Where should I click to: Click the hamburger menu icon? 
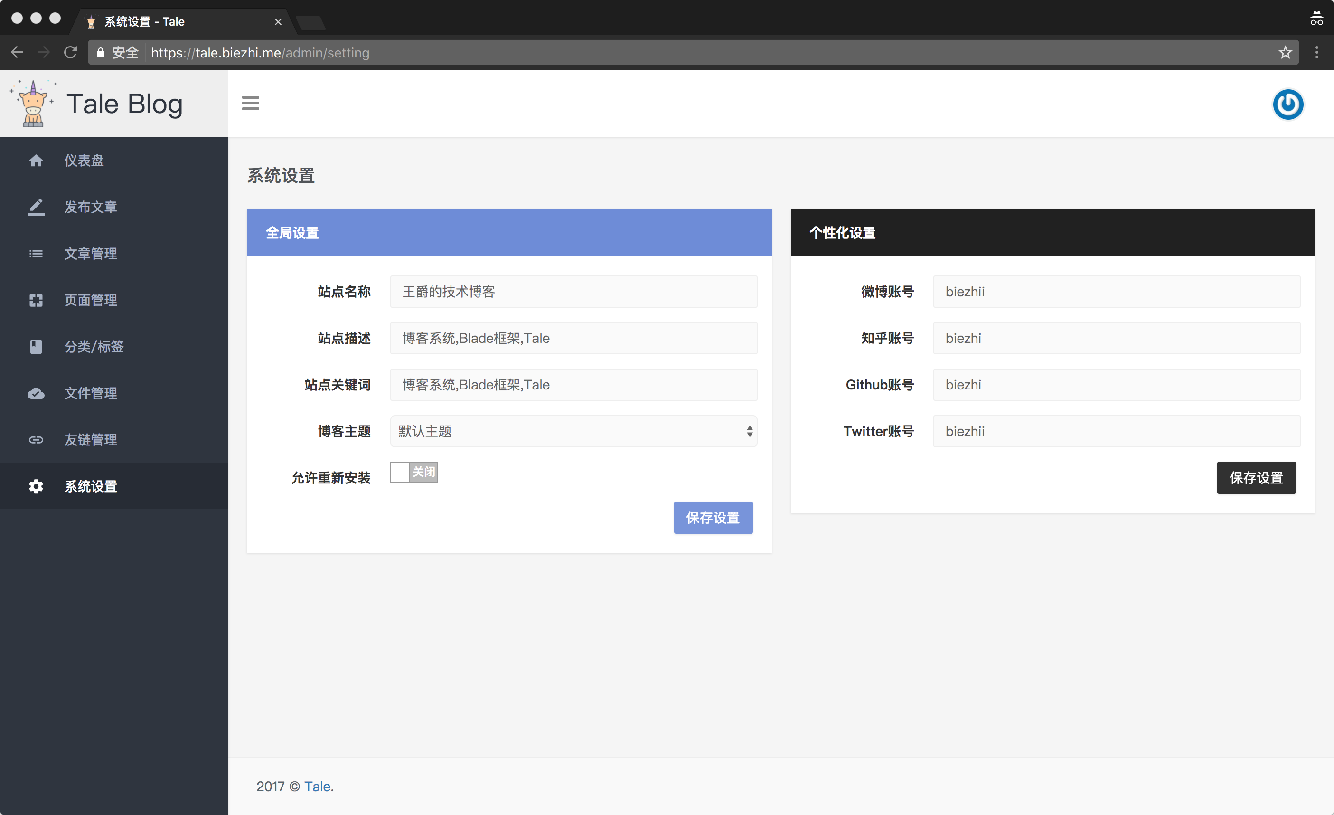click(x=250, y=103)
